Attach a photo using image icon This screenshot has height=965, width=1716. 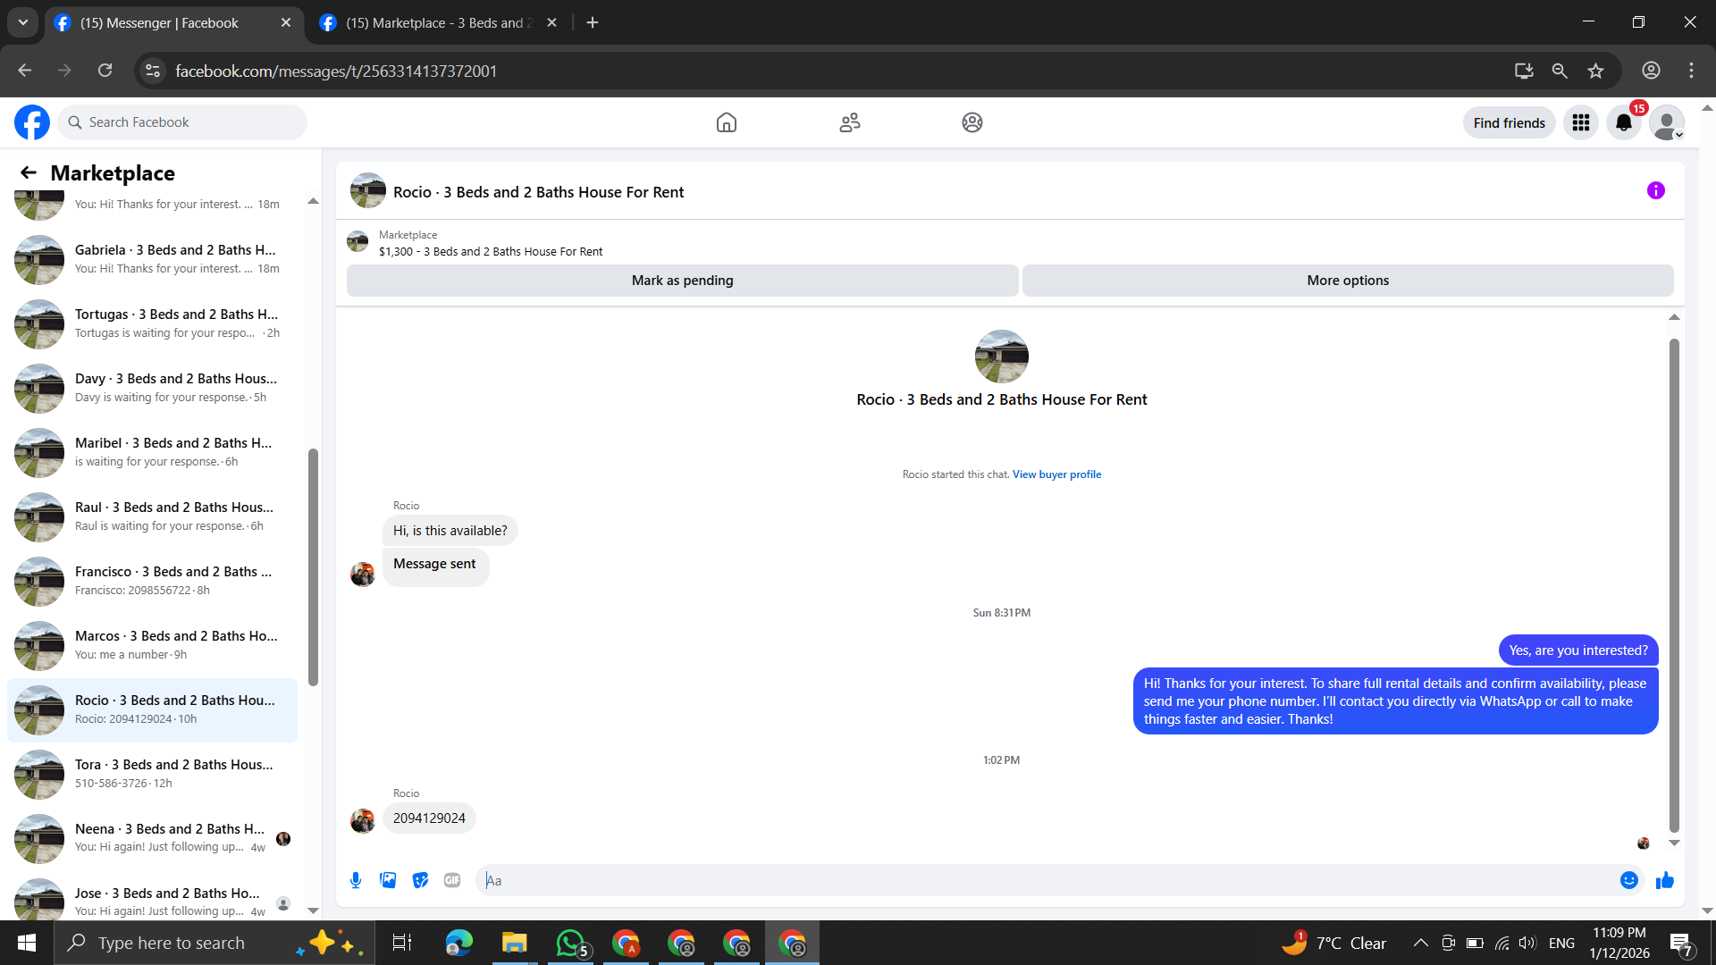tap(388, 880)
